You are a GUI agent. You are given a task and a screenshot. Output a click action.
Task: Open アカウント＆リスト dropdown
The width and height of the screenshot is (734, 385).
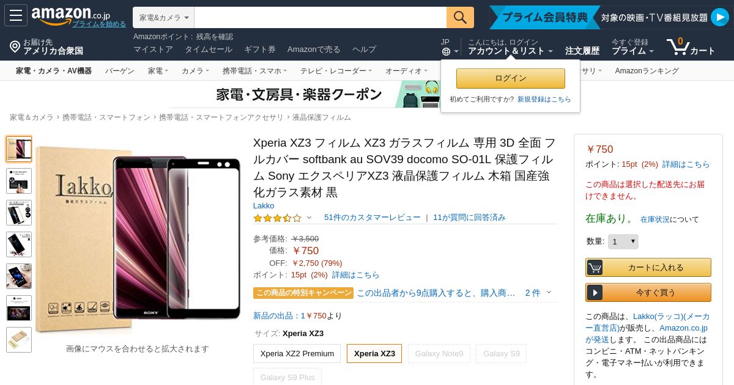pos(510,47)
